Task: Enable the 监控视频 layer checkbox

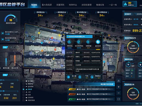Action: [23, 86]
